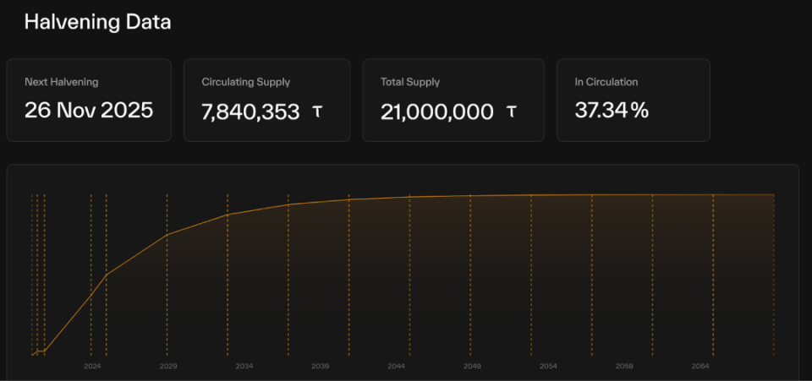Click the Halvening Data heading

click(98, 22)
